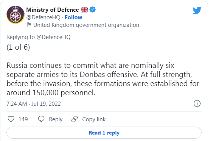Click the UK flag emoji icon
Viewport: 210px width, 141px height.
[x=84, y=10]
